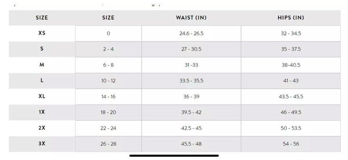The image size is (348, 160).
Task: Click the 2X size row label
Action: coord(42,128)
